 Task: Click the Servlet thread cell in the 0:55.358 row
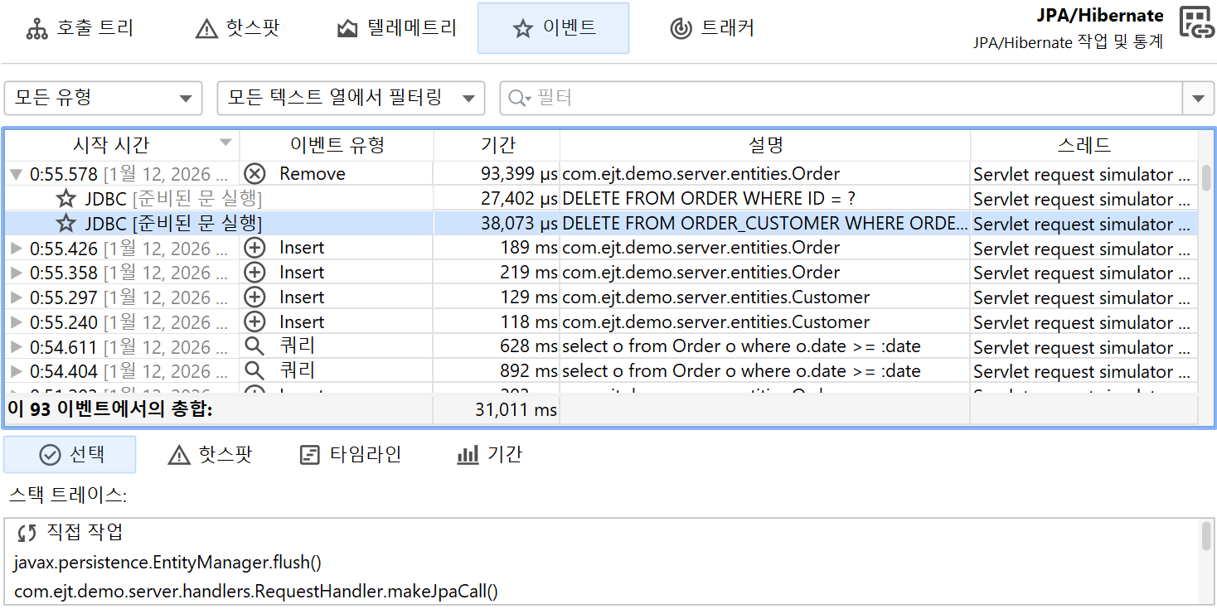tap(1084, 273)
